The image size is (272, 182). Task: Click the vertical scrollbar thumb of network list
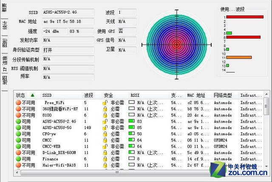pos(266,106)
